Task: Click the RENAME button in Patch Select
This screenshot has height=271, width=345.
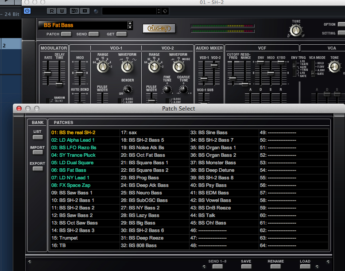Action: tap(275, 267)
